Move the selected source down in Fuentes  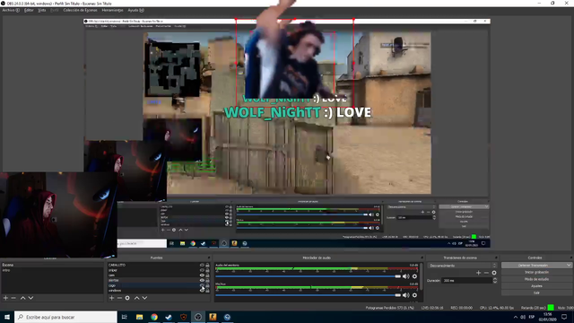coord(145,298)
